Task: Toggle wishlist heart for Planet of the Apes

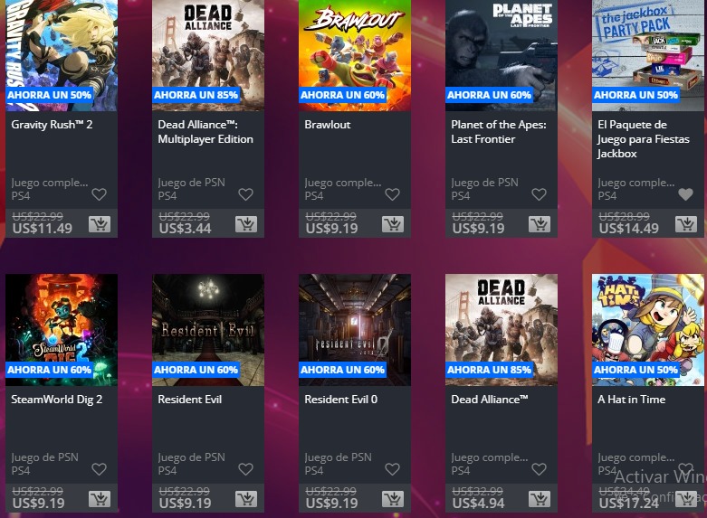Action: (x=539, y=194)
